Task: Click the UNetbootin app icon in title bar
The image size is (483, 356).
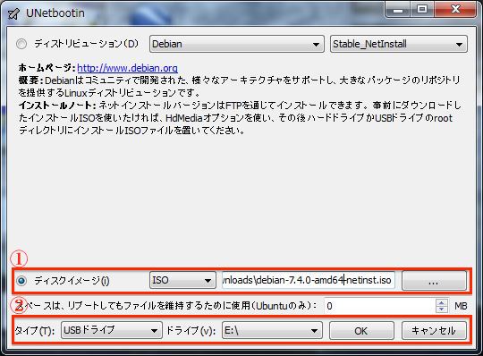Action: (x=13, y=13)
